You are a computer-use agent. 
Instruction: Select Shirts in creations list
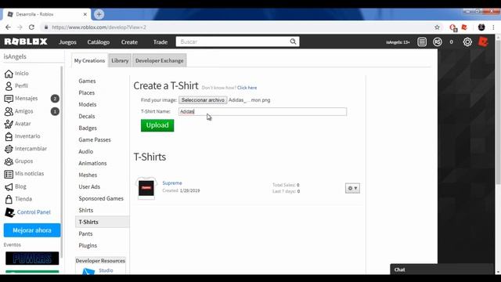tap(86, 211)
